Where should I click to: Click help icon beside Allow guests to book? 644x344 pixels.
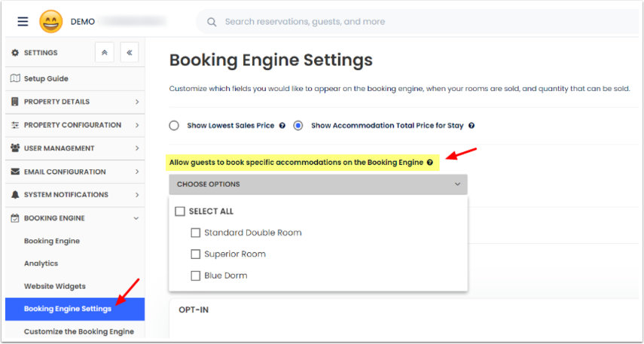[x=430, y=162]
